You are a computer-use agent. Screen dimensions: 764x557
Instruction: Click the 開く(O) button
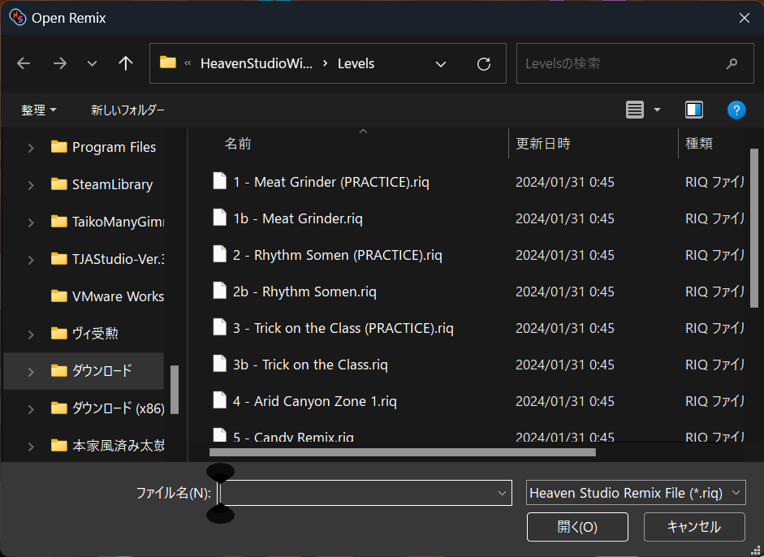(577, 526)
